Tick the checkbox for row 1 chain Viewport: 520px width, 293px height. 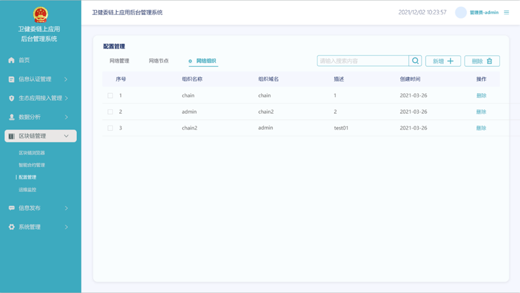(x=110, y=95)
